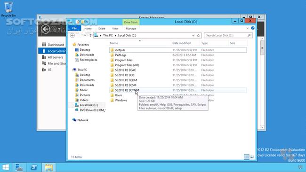The height and width of the screenshot is (172, 306).
Task: Click the Server Manager back arrow button
Action: [45, 30]
